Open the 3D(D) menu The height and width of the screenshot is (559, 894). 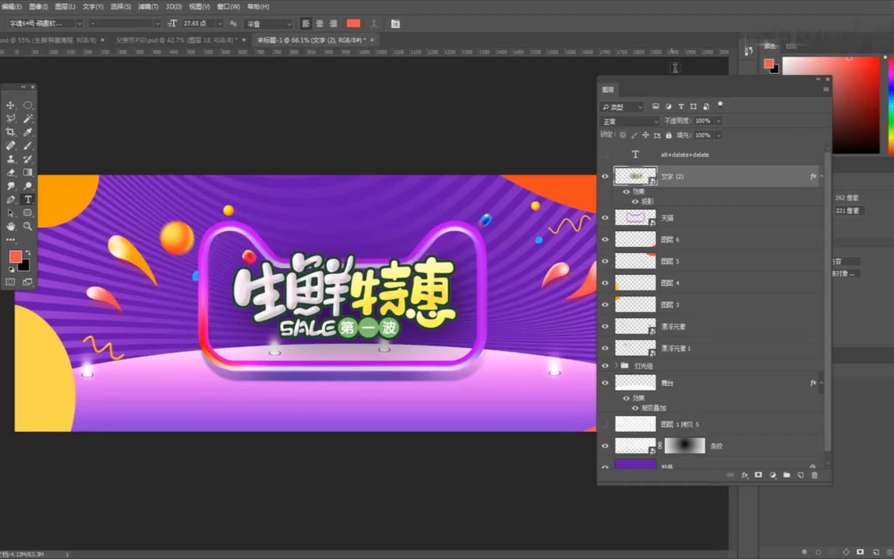[174, 7]
